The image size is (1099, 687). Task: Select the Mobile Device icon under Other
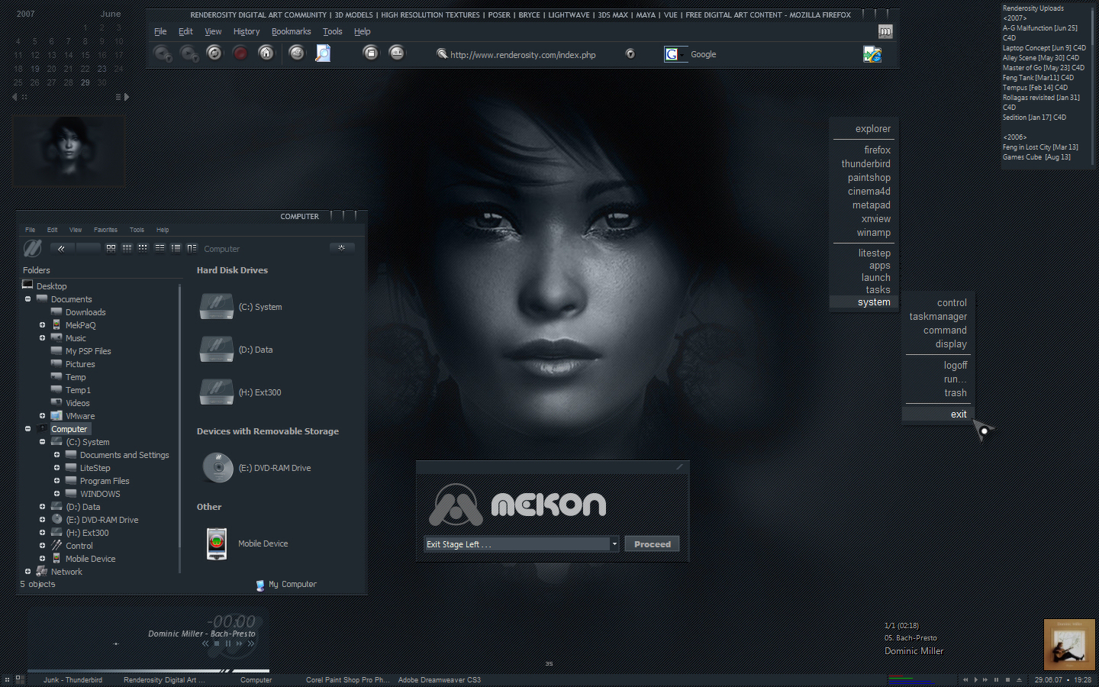click(x=217, y=543)
